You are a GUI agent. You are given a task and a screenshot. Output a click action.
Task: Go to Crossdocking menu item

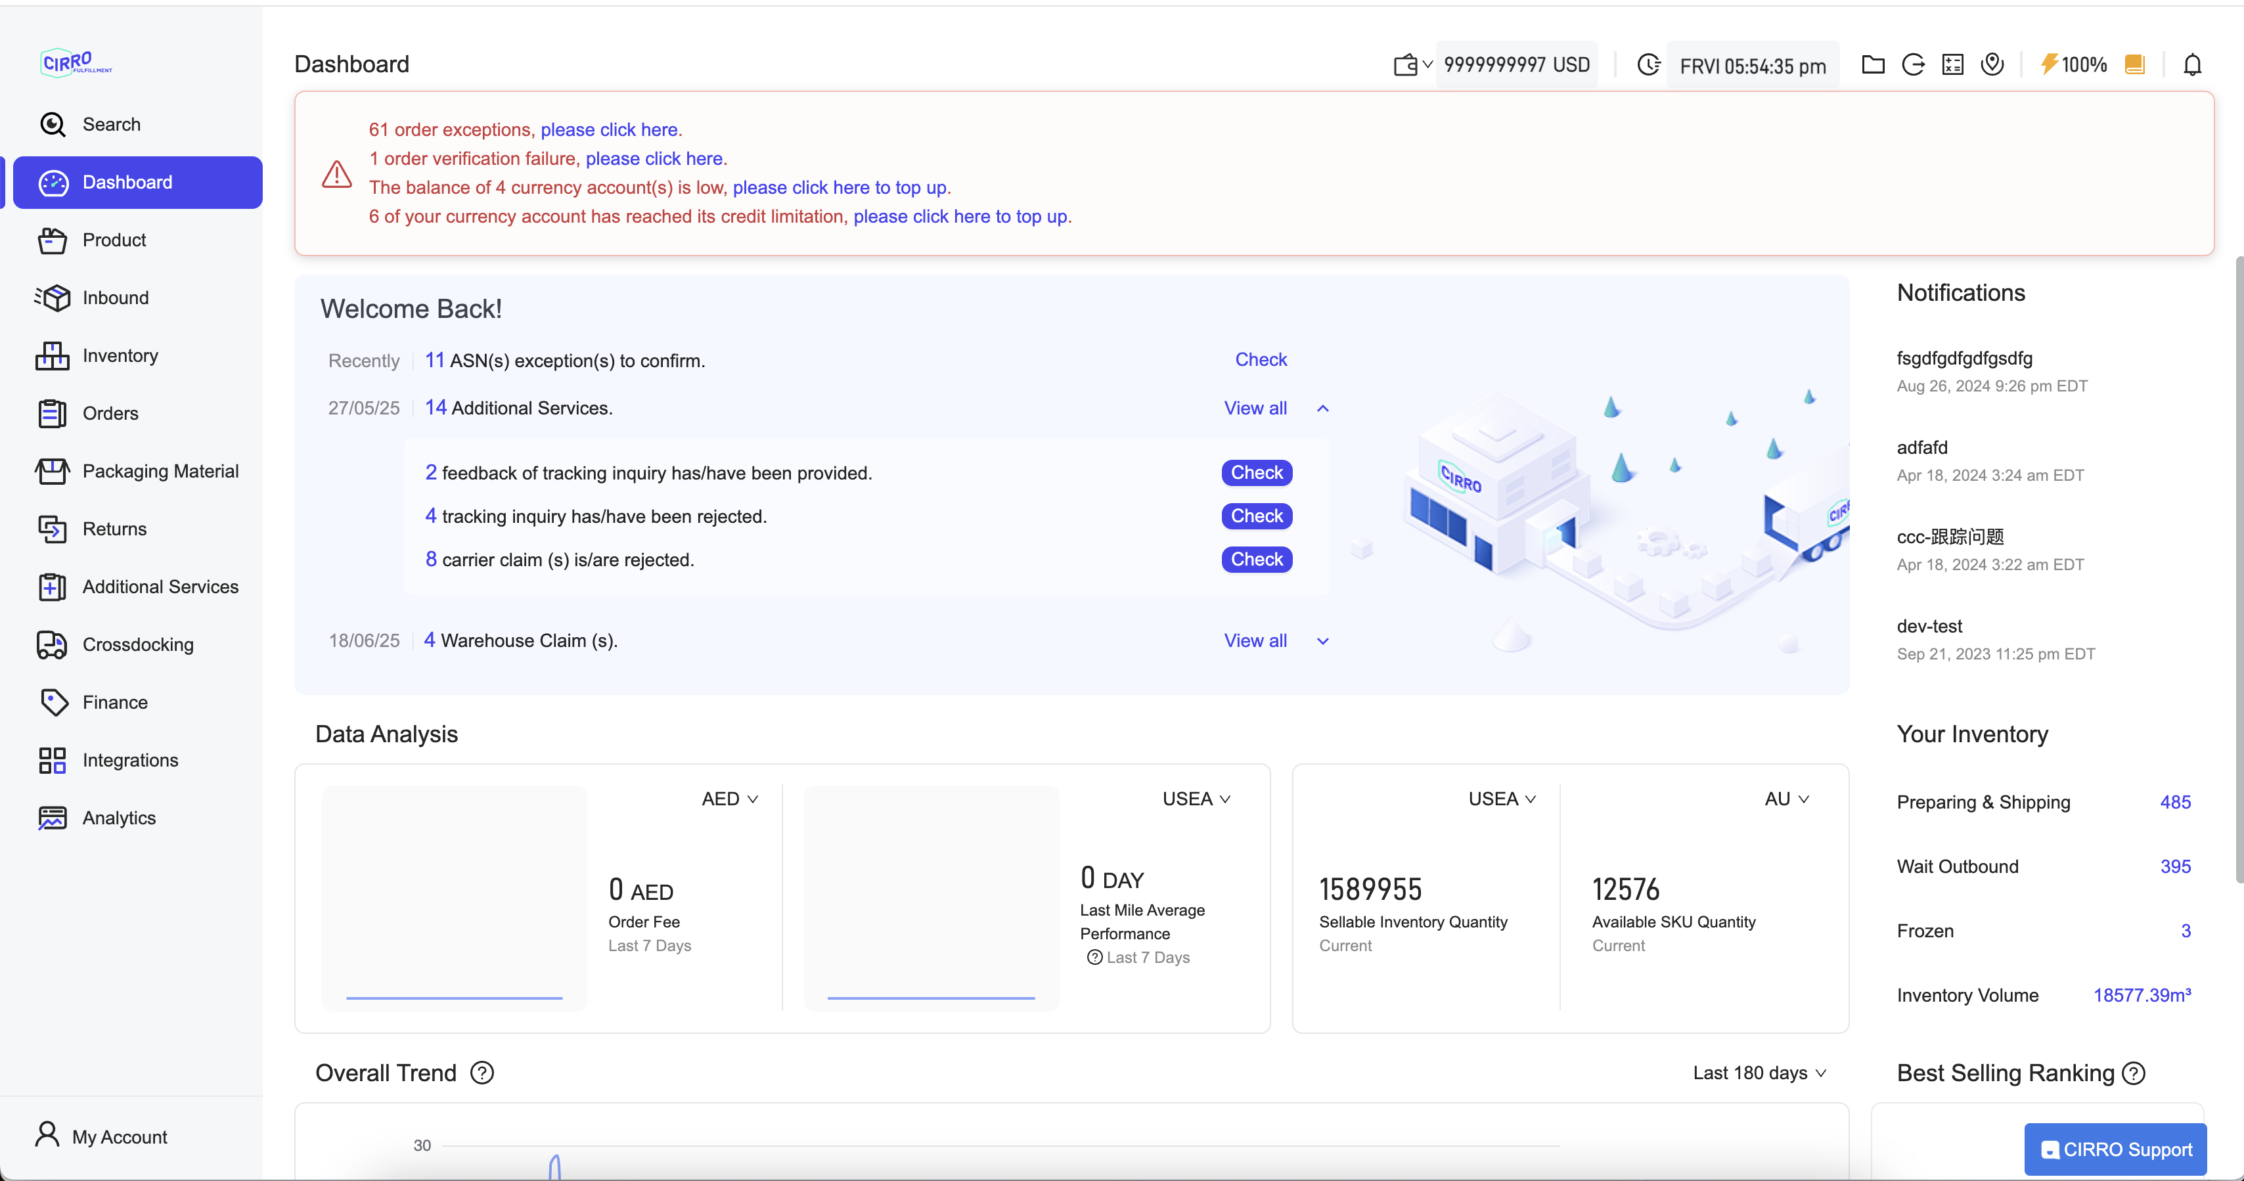point(138,644)
